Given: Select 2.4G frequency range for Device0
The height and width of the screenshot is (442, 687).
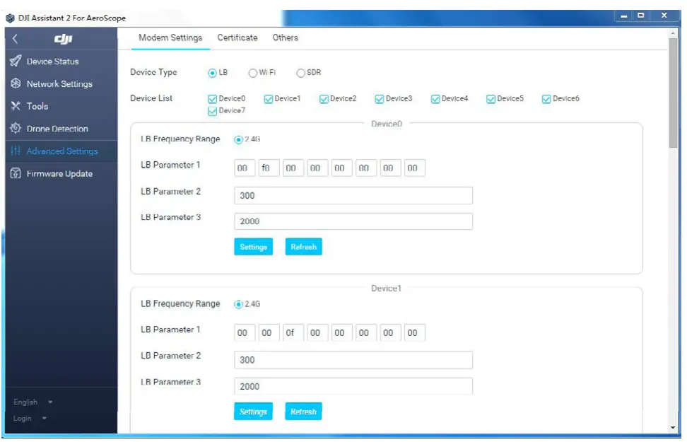Looking at the screenshot, I should 238,139.
